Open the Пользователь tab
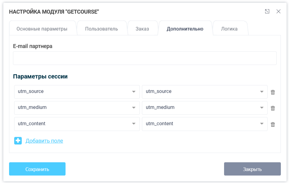This screenshot has width=289, height=183. pyautogui.click(x=102, y=28)
